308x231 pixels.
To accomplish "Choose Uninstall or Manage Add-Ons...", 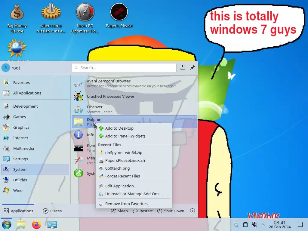I will pyautogui.click(x=134, y=194).
